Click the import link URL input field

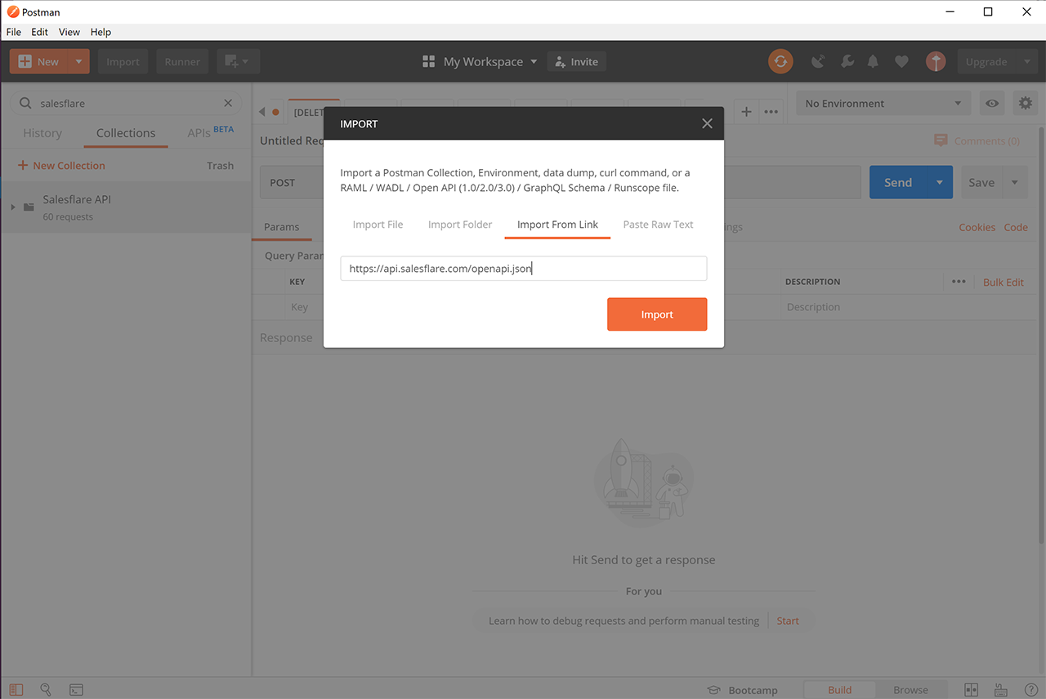point(523,269)
